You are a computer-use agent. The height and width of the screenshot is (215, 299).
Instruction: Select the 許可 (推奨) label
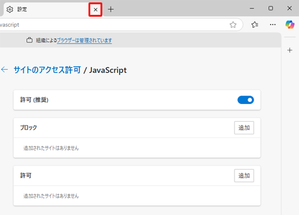click(x=34, y=100)
